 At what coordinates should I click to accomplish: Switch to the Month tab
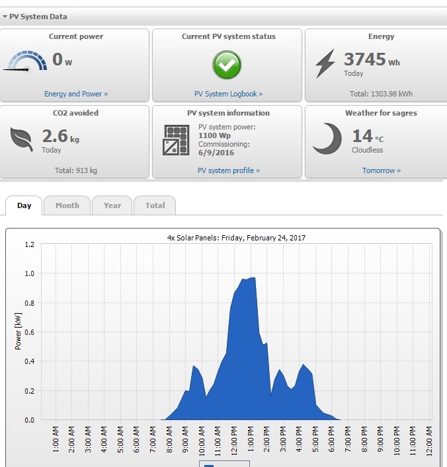coord(67,205)
